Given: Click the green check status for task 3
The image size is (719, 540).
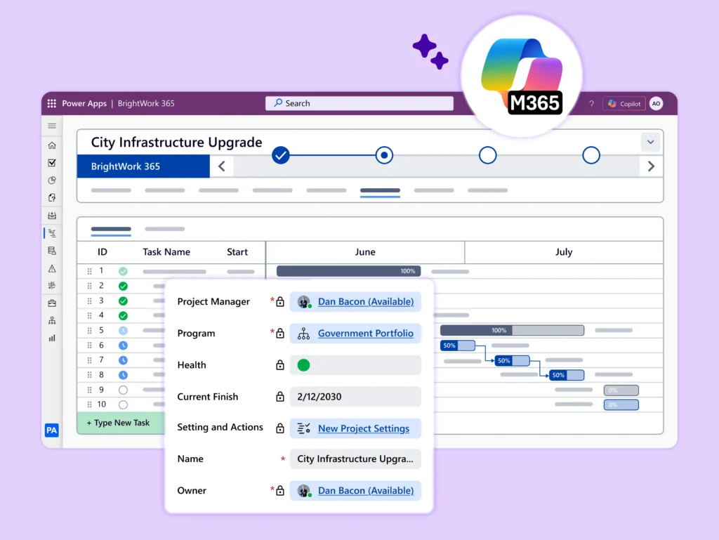Looking at the screenshot, I should click(123, 301).
